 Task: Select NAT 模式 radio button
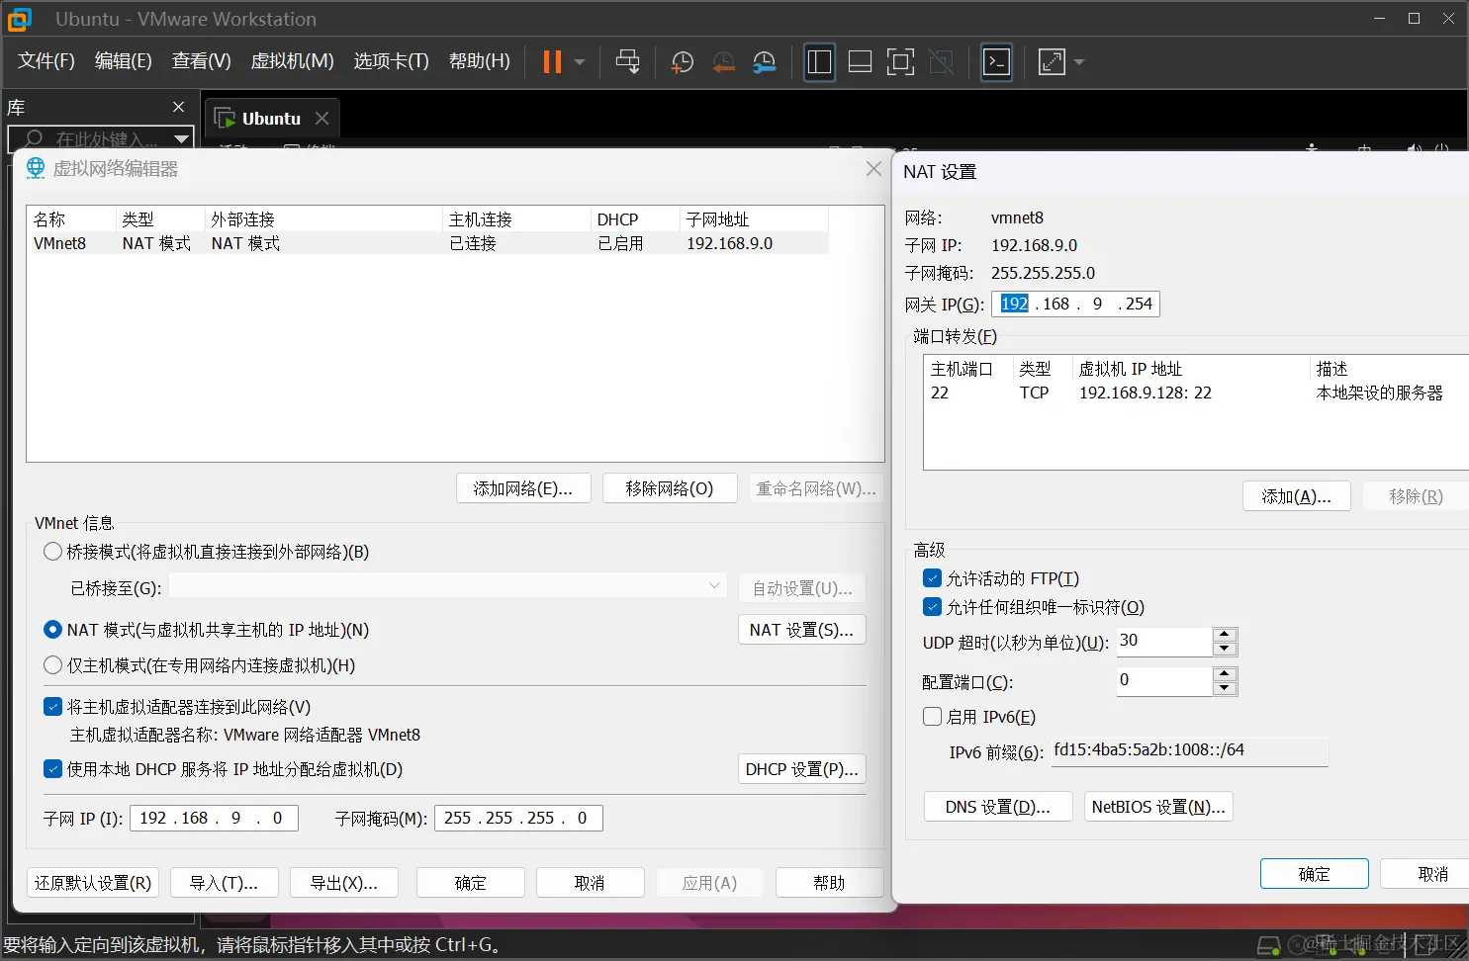(x=53, y=630)
